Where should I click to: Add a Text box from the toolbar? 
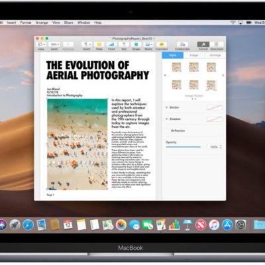click(124, 44)
